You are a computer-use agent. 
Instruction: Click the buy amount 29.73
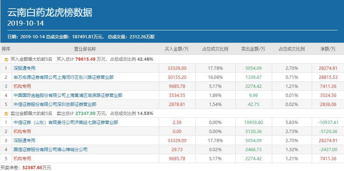177,150
